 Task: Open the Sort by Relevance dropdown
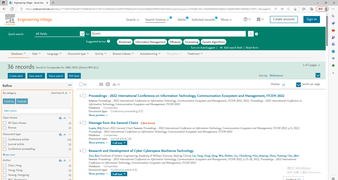318,75
